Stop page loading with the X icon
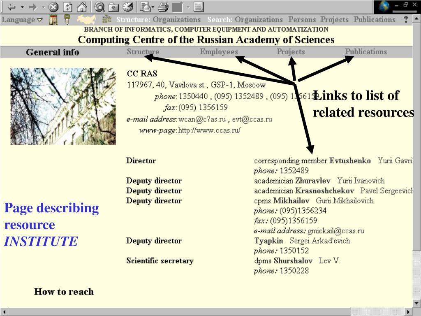This screenshot has height=316, width=421. pos(53,7)
